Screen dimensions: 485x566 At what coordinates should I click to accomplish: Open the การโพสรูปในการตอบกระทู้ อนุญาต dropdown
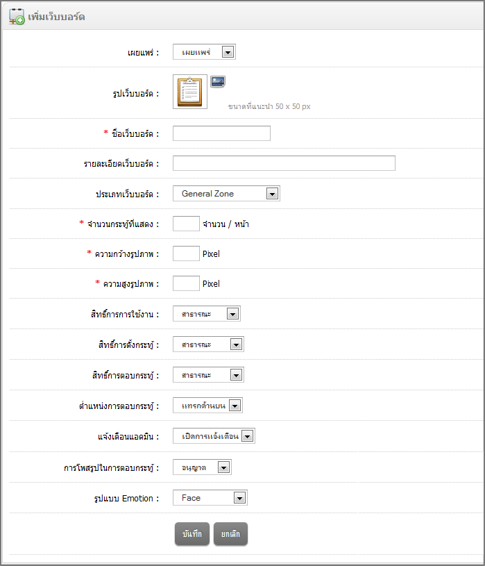202,467
